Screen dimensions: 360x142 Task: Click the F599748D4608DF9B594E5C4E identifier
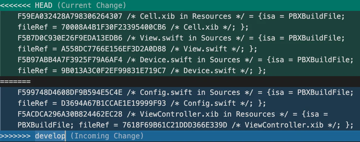click(70, 92)
